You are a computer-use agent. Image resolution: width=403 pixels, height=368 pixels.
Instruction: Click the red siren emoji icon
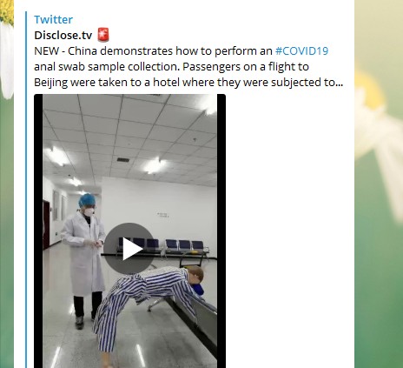point(103,35)
